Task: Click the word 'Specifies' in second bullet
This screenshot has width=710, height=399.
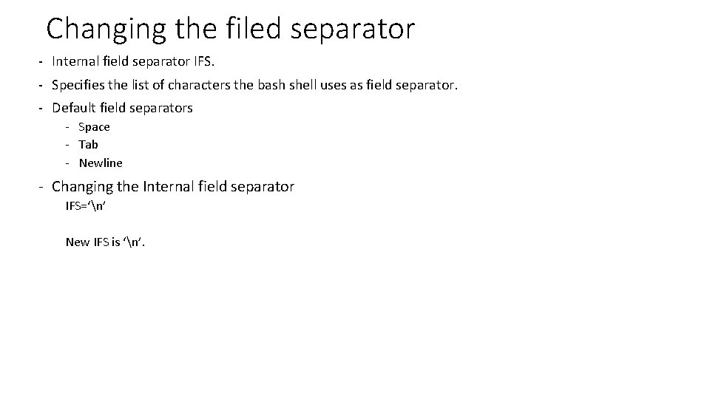Action: (x=78, y=86)
